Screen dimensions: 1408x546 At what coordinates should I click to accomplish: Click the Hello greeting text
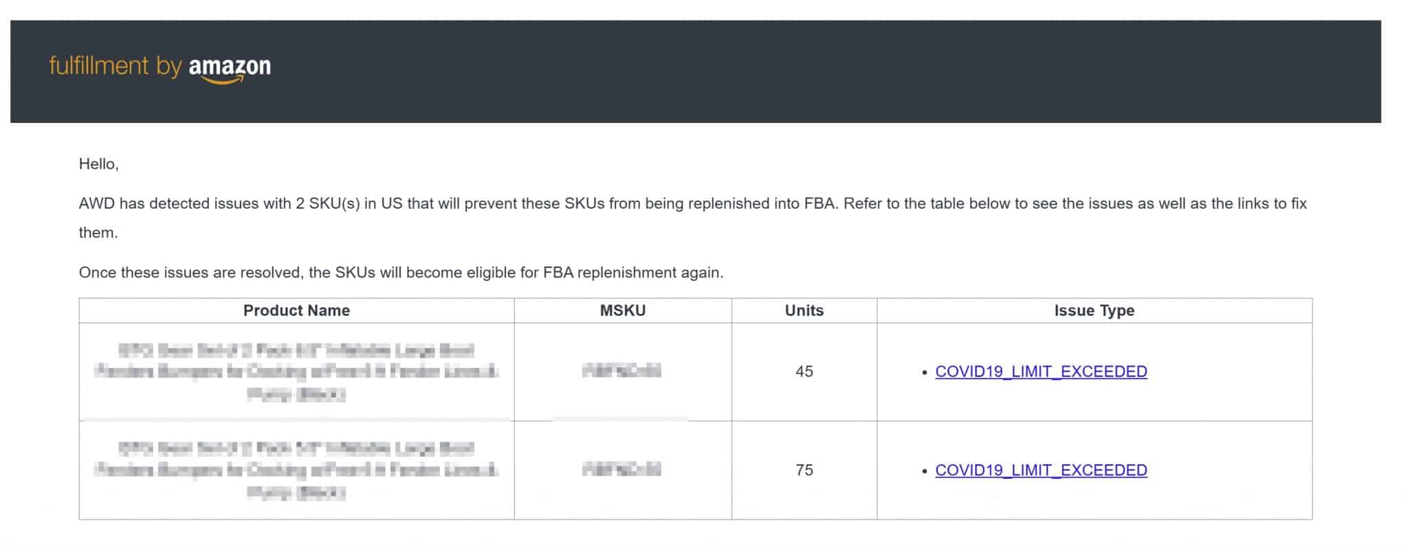tap(98, 163)
